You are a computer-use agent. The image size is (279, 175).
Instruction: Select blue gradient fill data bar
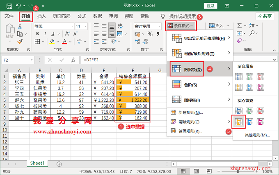coord(239,77)
